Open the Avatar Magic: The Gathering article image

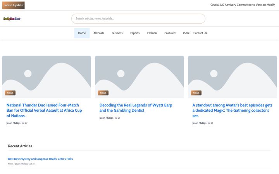pyautogui.click(x=232, y=77)
